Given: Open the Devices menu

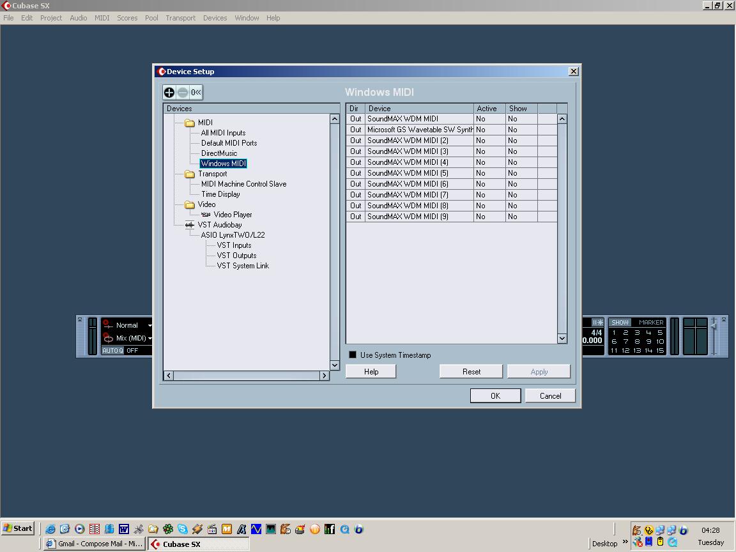Looking at the screenshot, I should click(215, 18).
